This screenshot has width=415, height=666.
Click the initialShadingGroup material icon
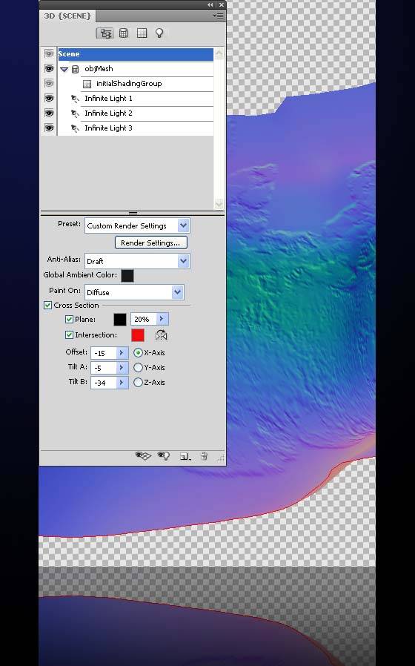[x=87, y=84]
